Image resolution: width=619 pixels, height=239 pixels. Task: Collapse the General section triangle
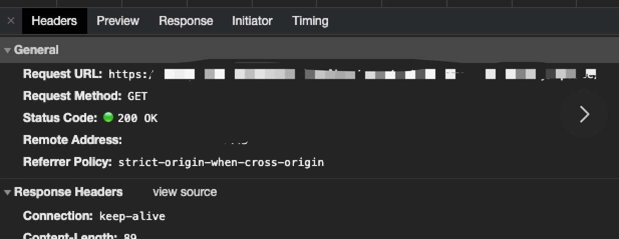click(x=8, y=50)
